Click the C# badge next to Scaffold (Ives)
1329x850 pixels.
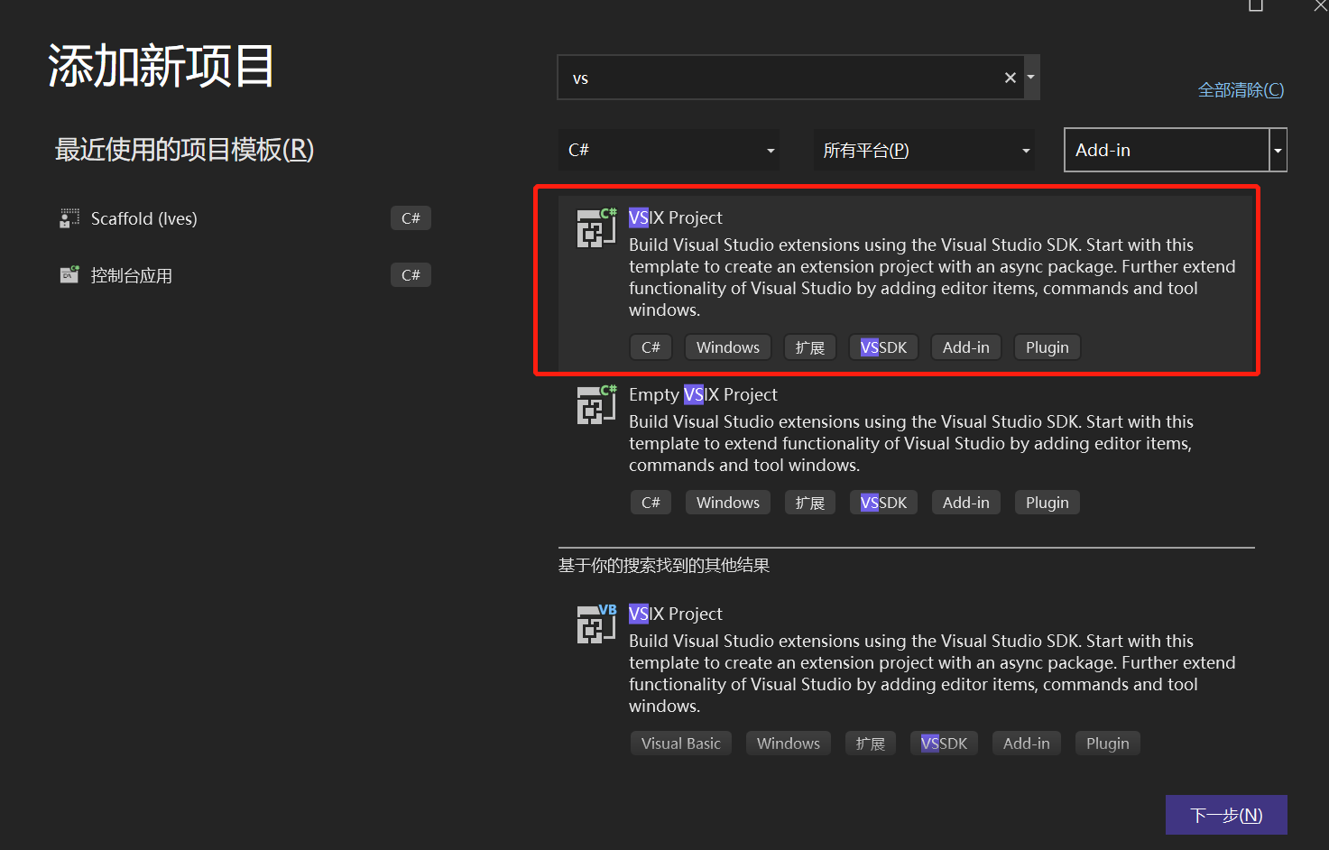[411, 218]
